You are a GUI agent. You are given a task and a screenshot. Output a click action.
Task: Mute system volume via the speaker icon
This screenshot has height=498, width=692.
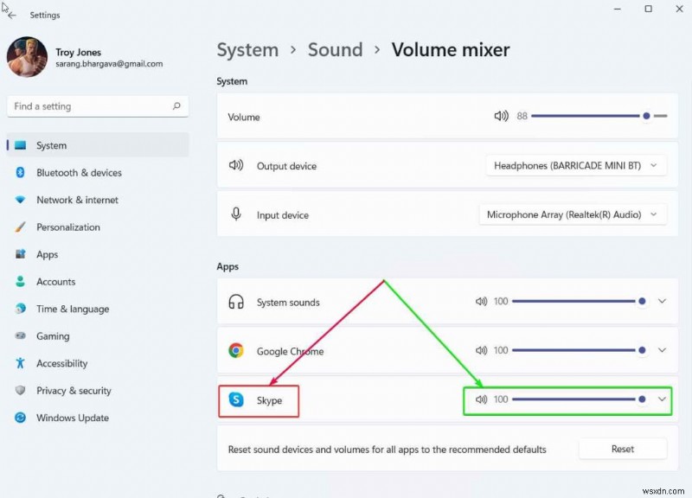tap(502, 115)
